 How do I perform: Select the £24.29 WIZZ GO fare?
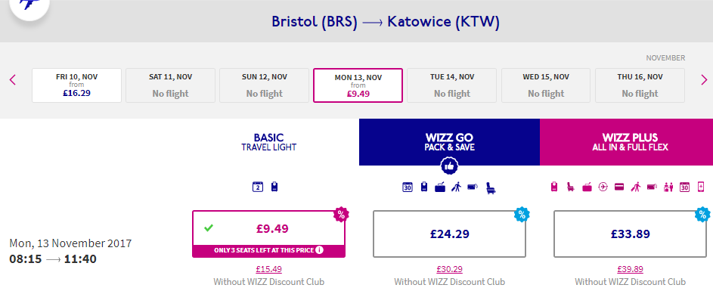[x=449, y=234]
